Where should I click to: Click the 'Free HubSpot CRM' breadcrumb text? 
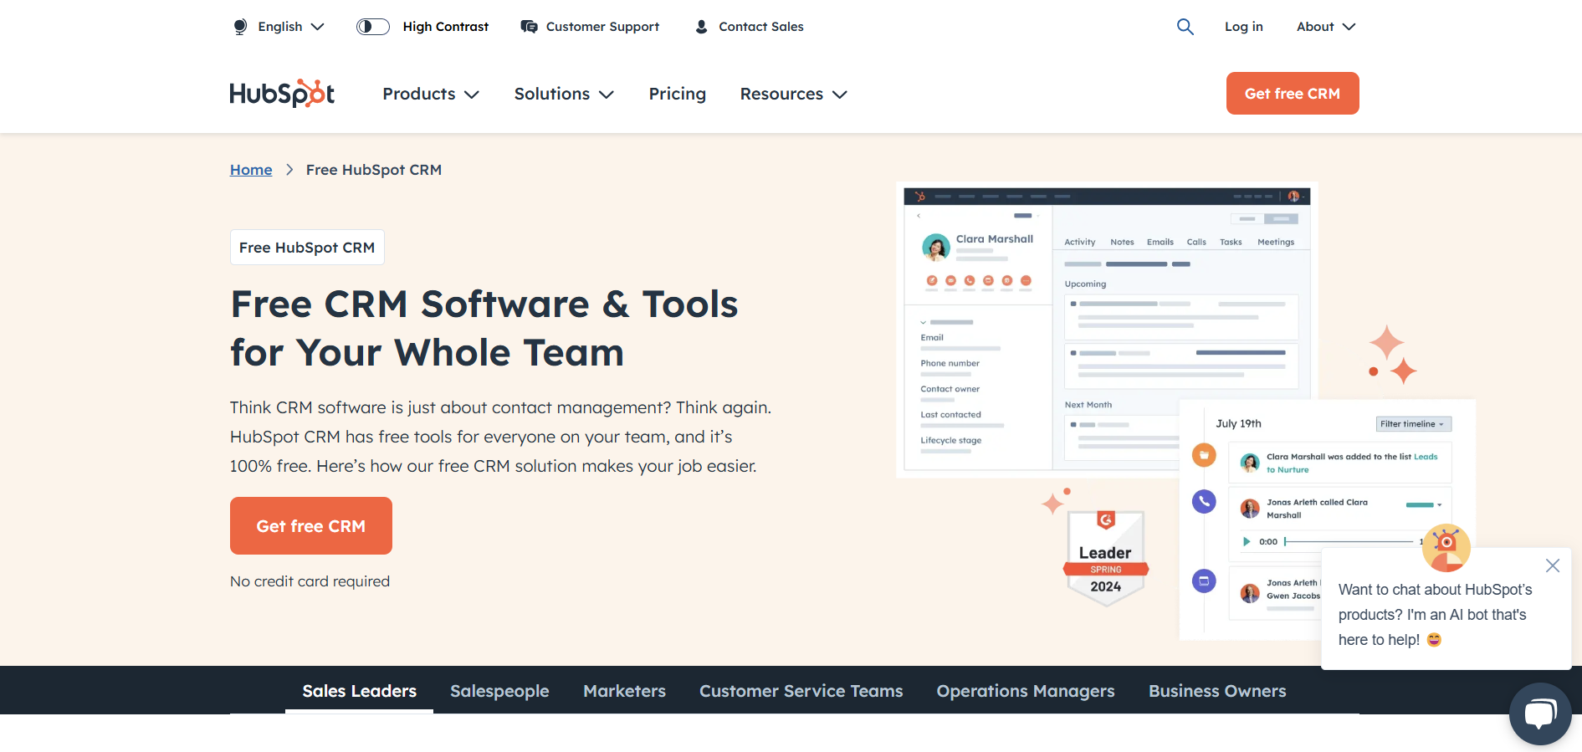tap(374, 170)
